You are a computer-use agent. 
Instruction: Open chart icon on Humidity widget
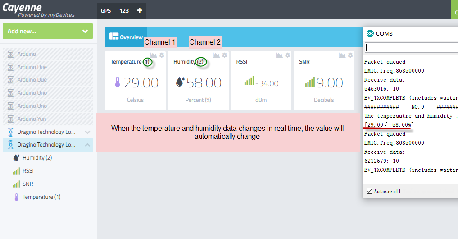[x=217, y=55]
